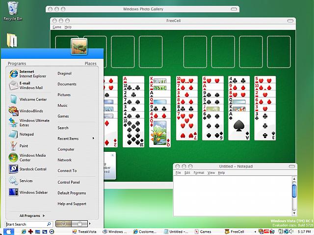
Task: Select the 6 of spades bottom card
Action: click(x=213, y=126)
